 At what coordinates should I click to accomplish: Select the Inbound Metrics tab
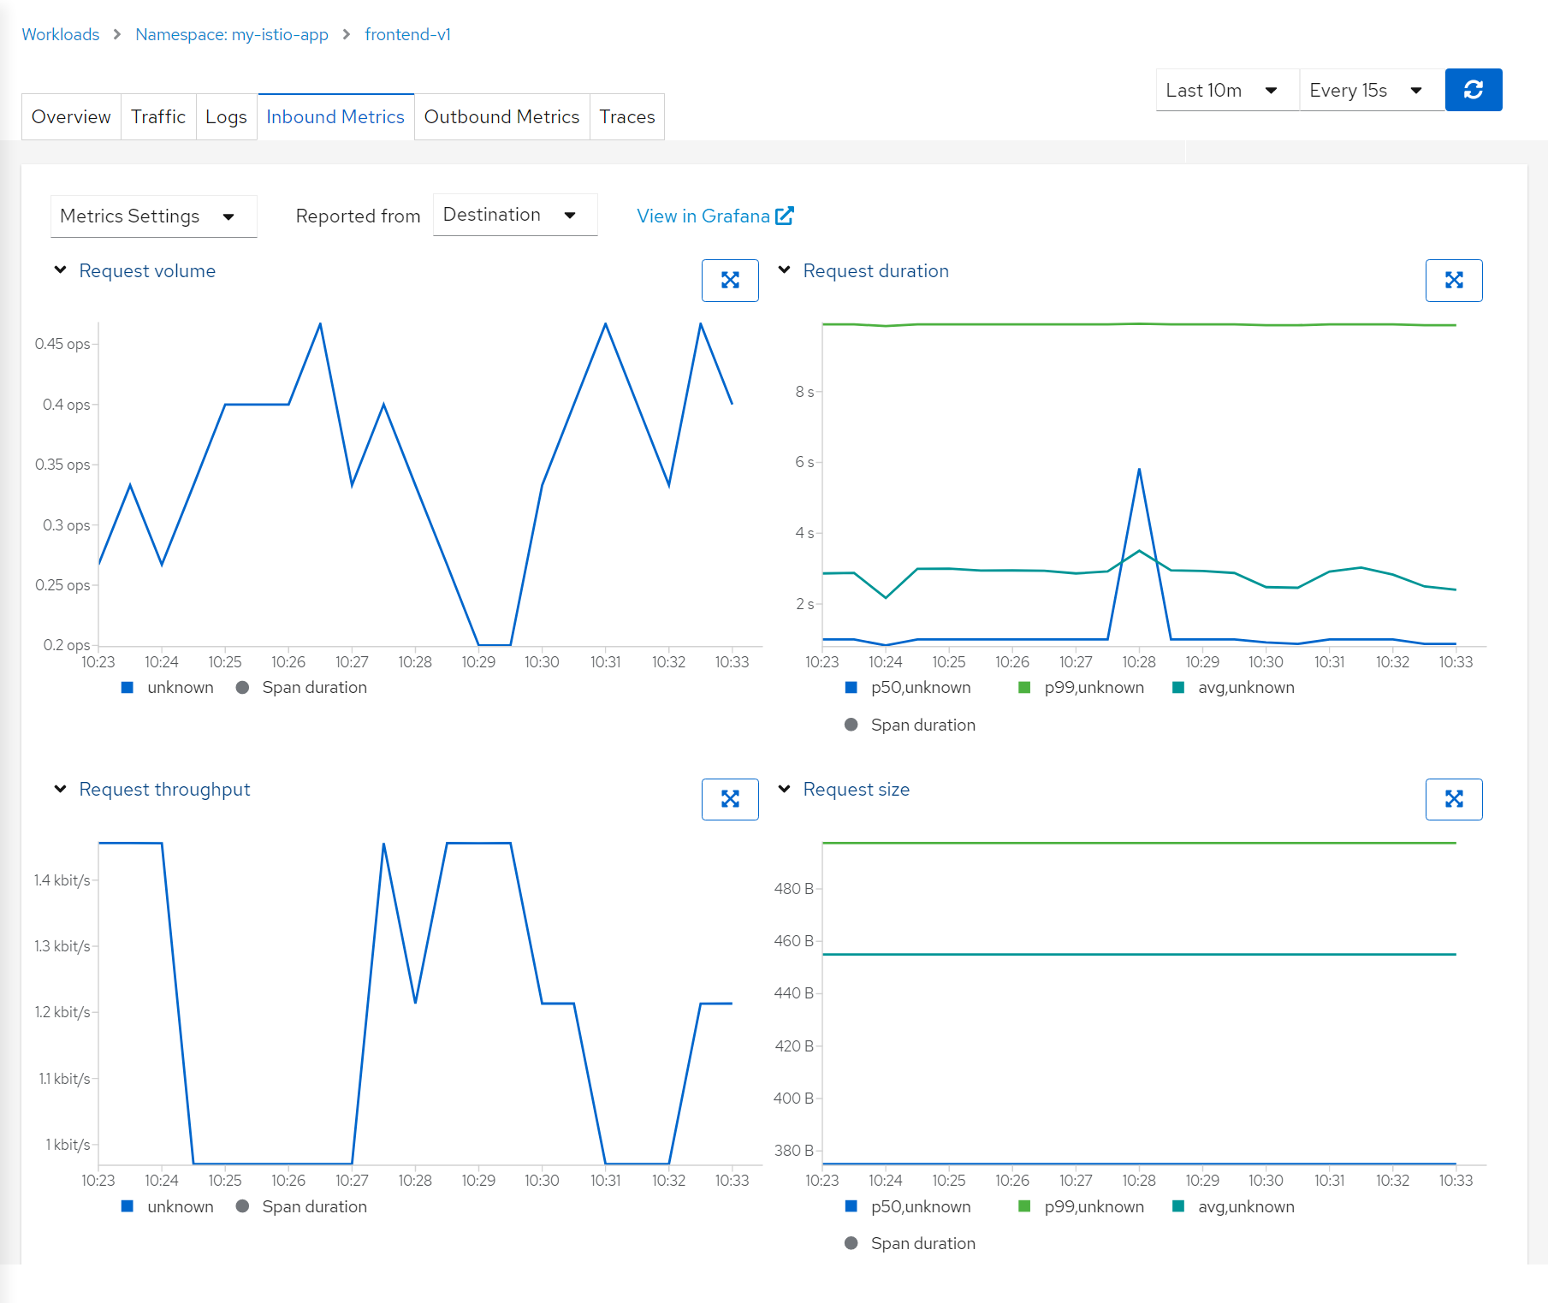(x=335, y=116)
